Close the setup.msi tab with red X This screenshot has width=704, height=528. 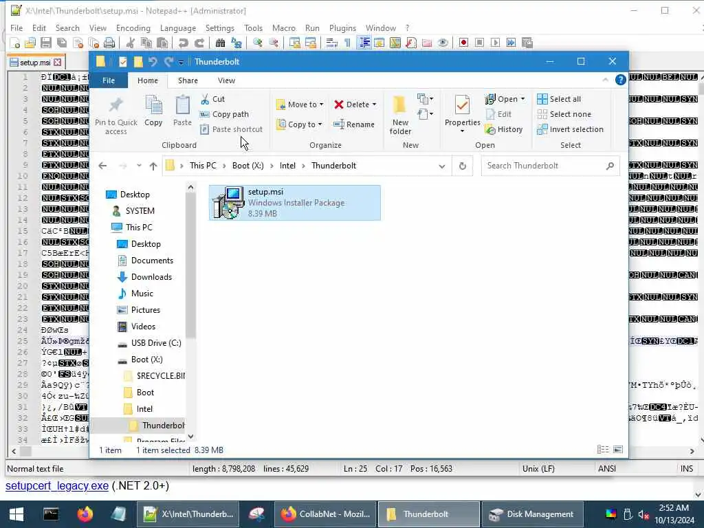58,63
